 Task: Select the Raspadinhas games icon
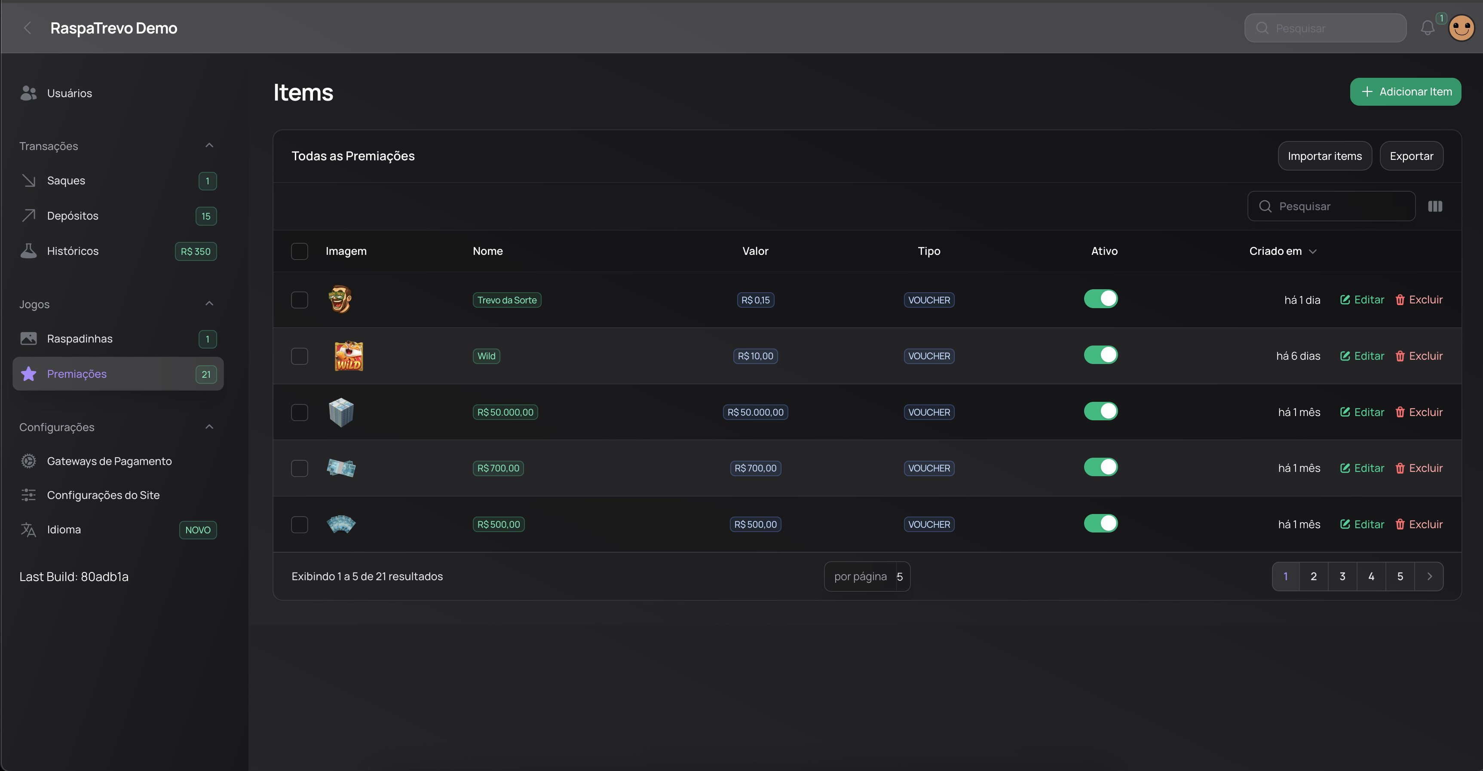point(28,338)
